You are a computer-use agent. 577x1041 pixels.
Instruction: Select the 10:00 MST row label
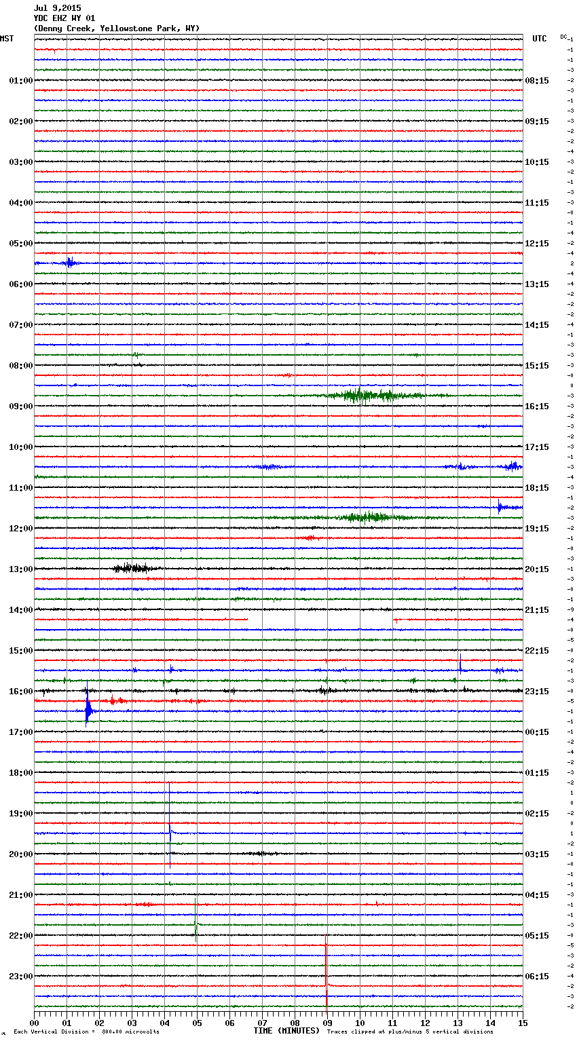point(21,447)
